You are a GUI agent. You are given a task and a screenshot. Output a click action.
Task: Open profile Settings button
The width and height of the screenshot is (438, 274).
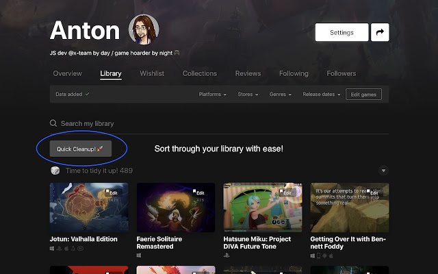tap(342, 32)
